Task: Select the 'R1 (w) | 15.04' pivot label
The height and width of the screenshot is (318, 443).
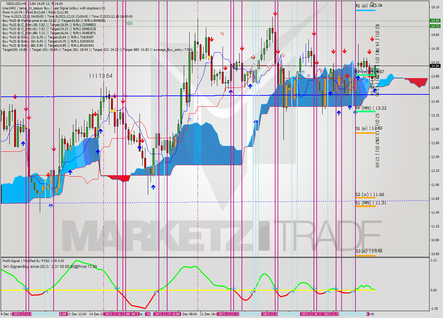Action: (x=369, y=6)
